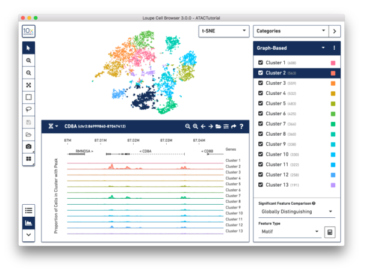Toggle the Cluster 7 checkbox
The image size is (366, 272).
[x=260, y=124]
